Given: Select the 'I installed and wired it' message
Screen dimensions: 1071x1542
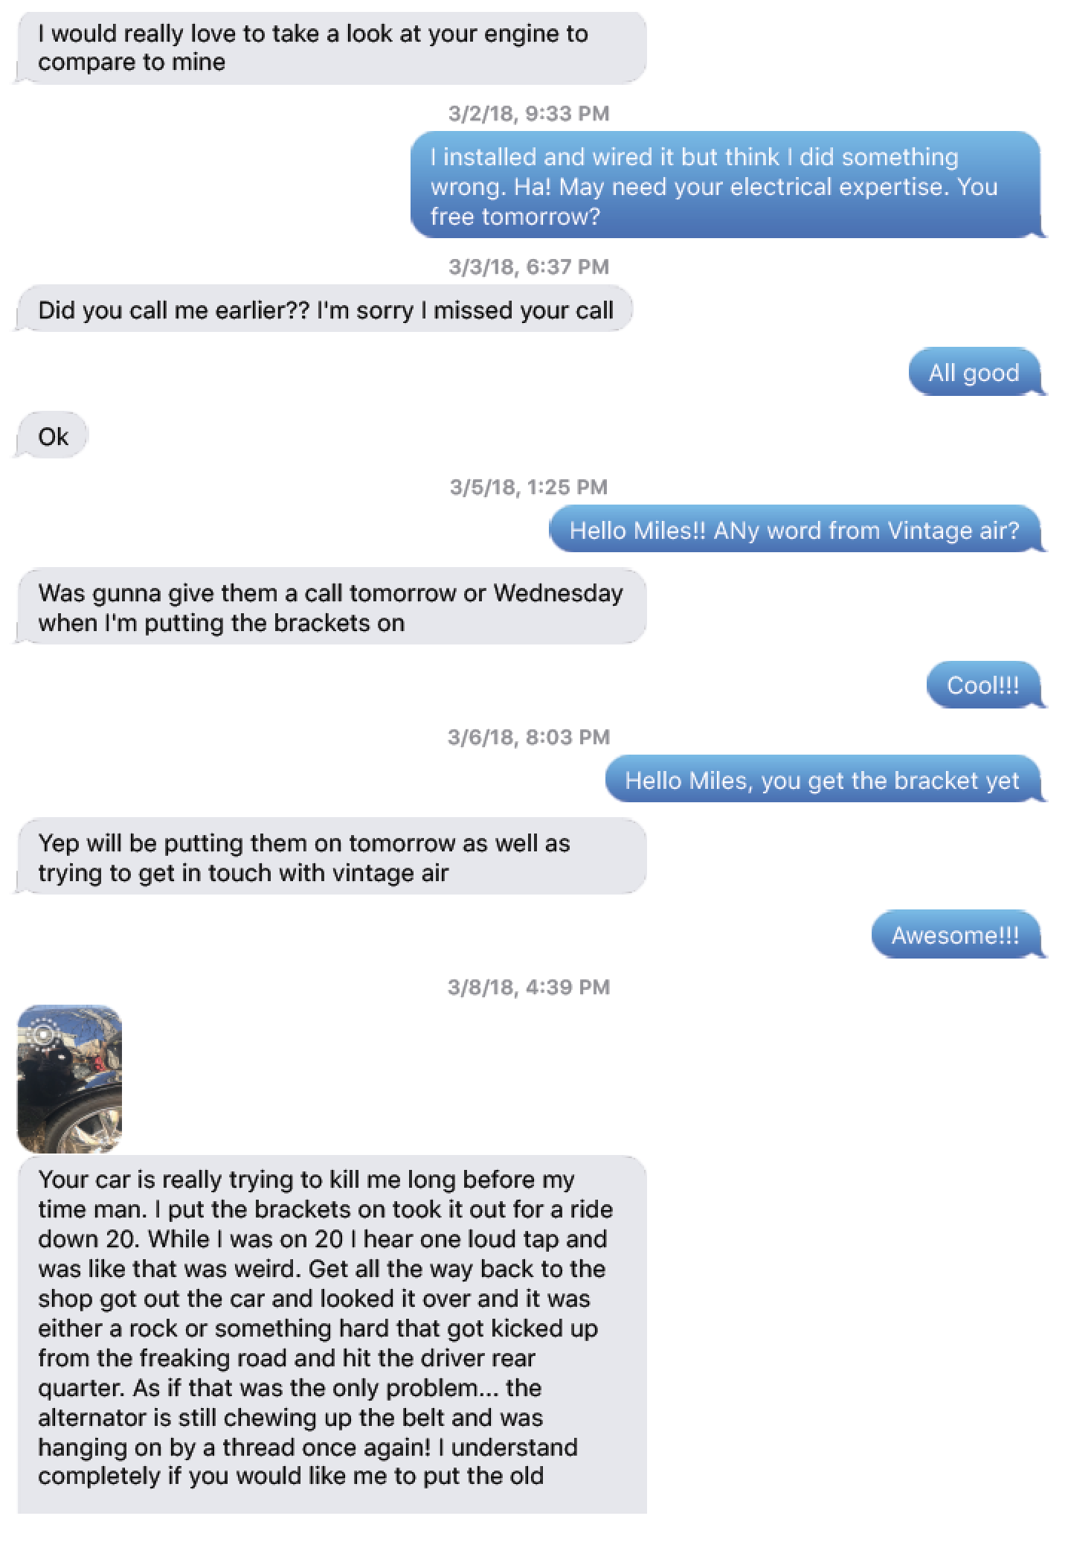Looking at the screenshot, I should pos(725,186).
